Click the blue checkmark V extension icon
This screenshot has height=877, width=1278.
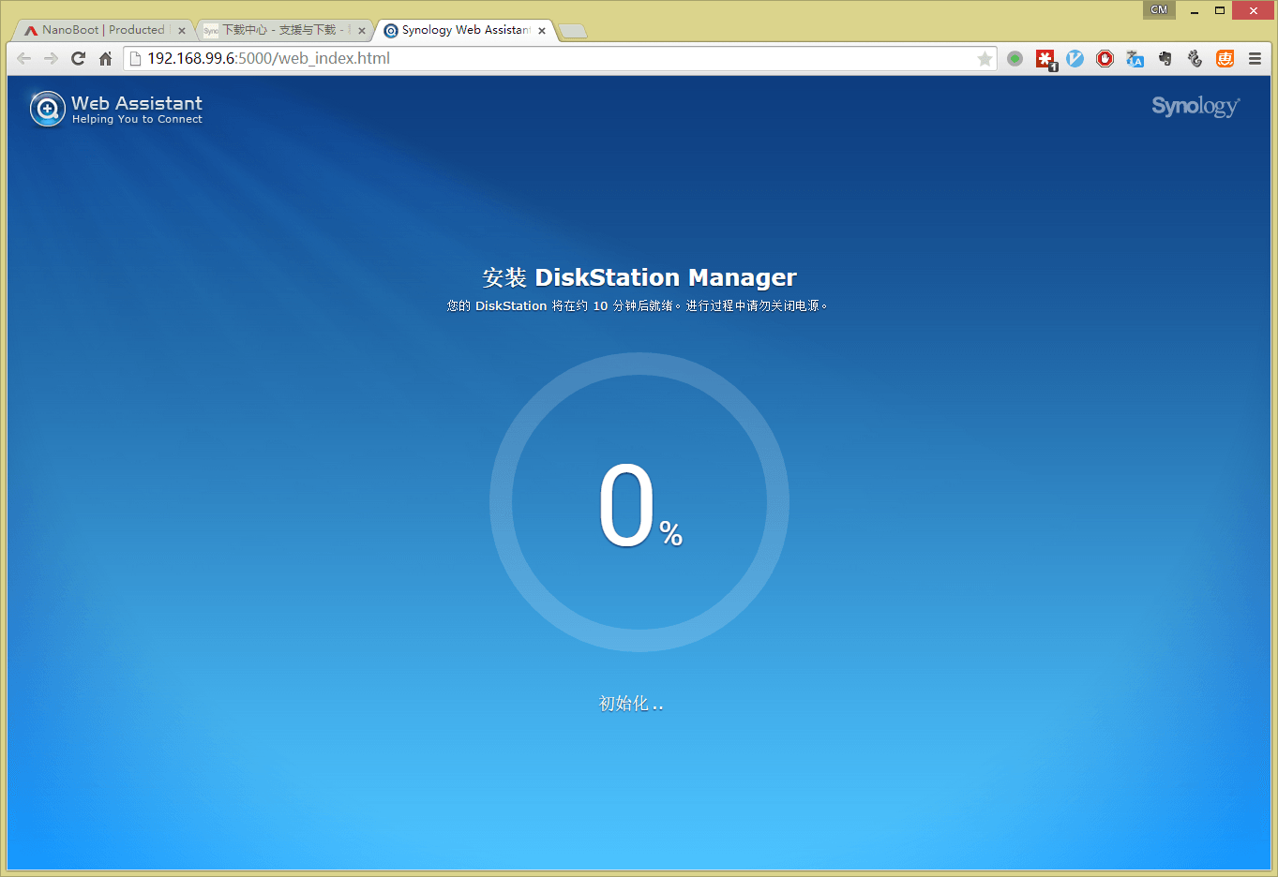click(x=1075, y=59)
